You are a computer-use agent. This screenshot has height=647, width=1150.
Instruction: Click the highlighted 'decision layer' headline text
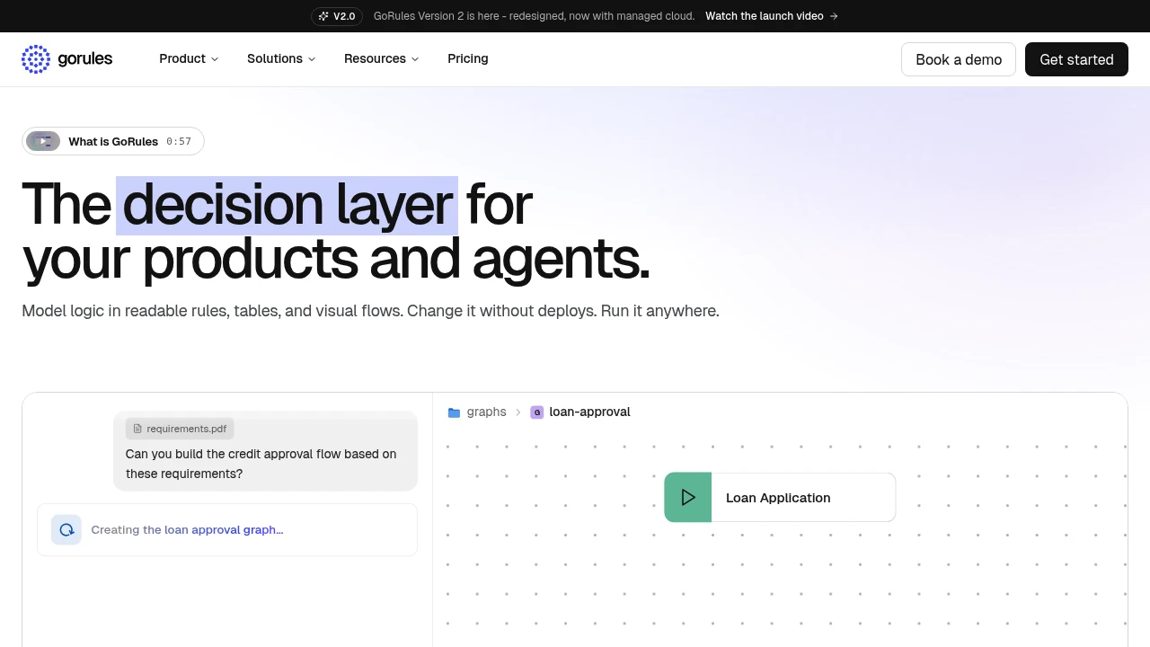coord(287,206)
